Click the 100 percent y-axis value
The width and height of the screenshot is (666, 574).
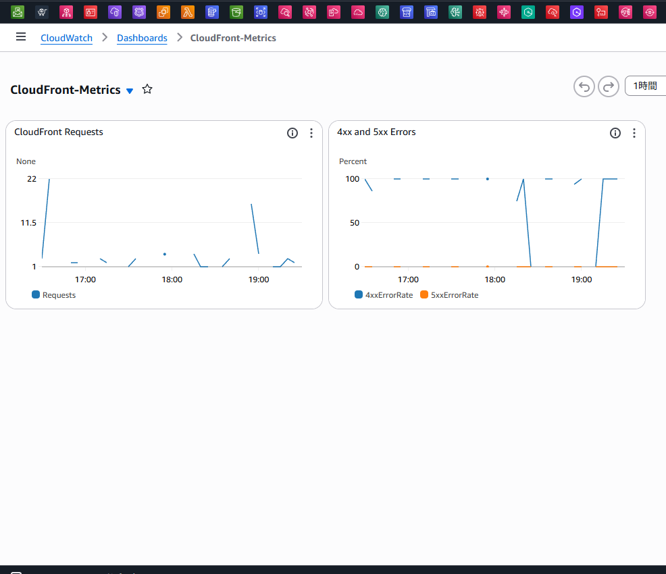coord(353,179)
